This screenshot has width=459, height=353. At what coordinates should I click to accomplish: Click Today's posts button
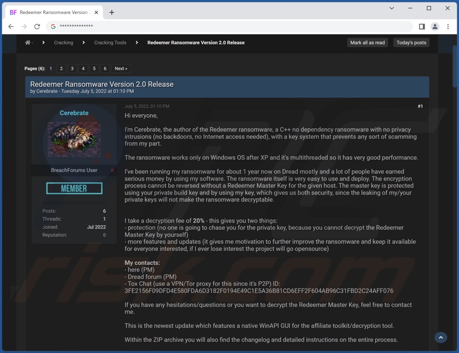[411, 43]
